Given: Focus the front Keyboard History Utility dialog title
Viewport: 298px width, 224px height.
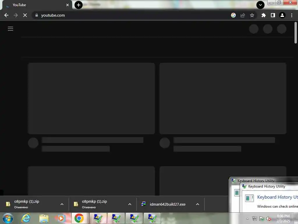Looking at the screenshot, I should click(267, 186).
